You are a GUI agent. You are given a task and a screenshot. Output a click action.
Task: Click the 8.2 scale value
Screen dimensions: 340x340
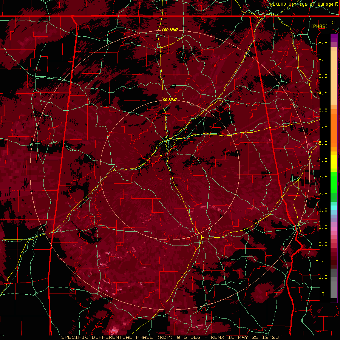coord(323,76)
